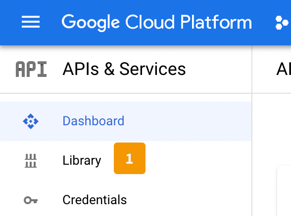Click the APIs & Services heading
This screenshot has width=291, height=216.
coord(124,69)
